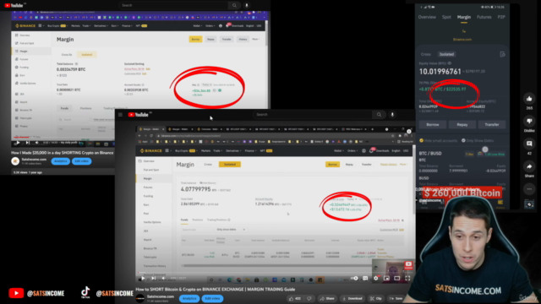Click the Dislike thumbs-down icon on the right
This screenshot has width=541, height=304.
[x=529, y=121]
